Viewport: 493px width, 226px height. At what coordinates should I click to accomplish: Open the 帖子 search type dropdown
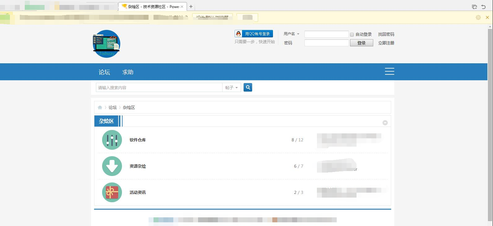click(231, 88)
